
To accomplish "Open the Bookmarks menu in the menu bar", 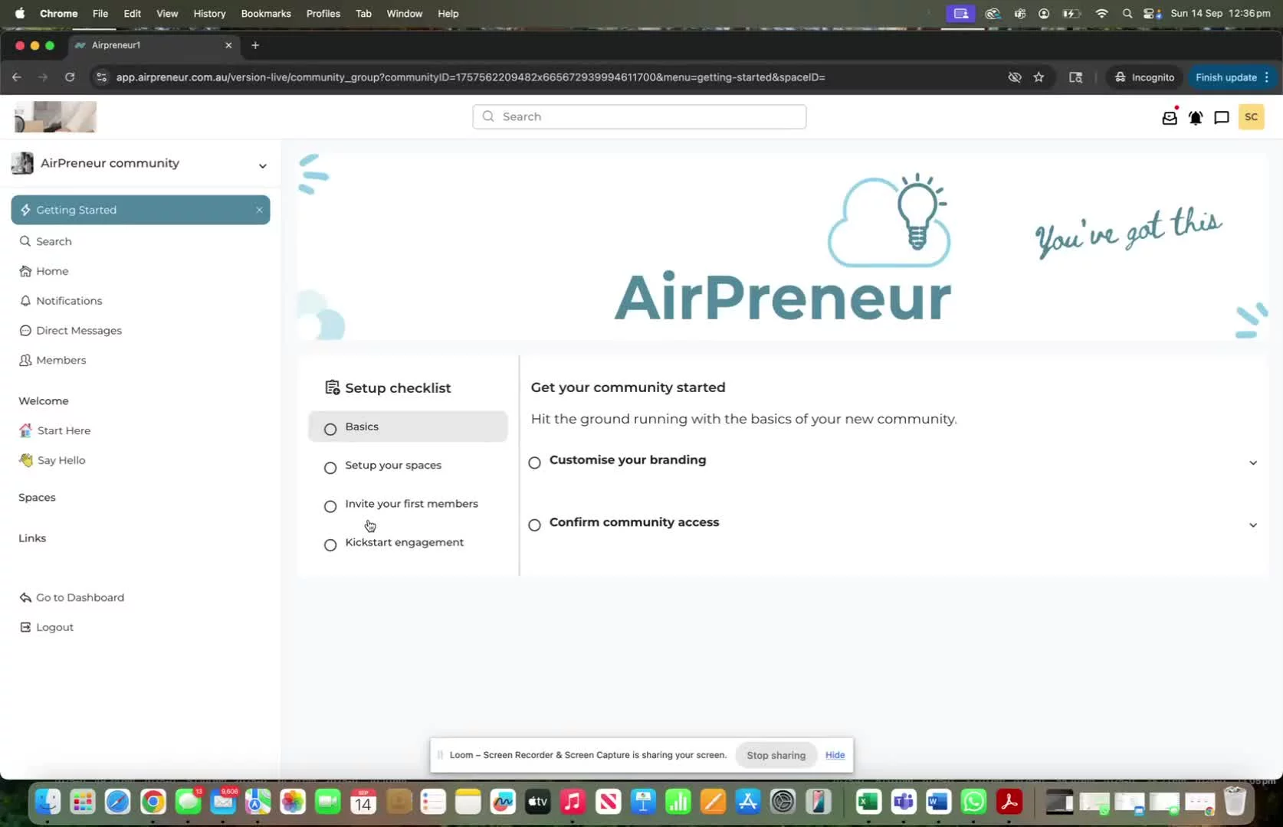I will 266,13.
